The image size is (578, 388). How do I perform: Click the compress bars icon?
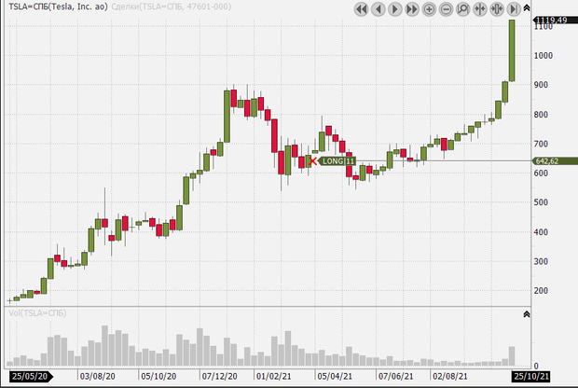480,9
